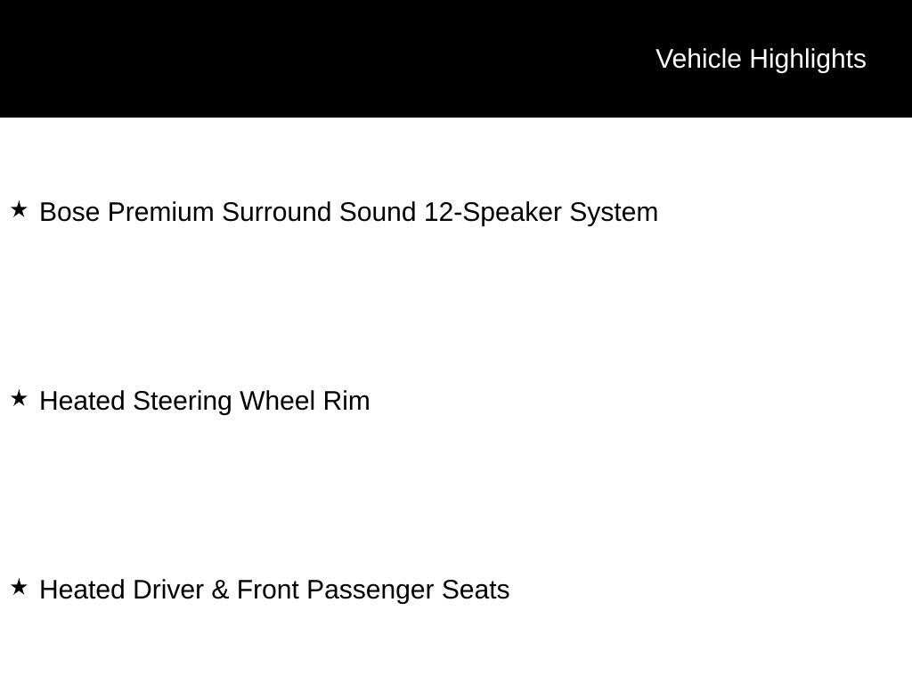The height and width of the screenshot is (684, 912).
Task: Click the word "Rim" ending the second line
Action: (346, 402)
